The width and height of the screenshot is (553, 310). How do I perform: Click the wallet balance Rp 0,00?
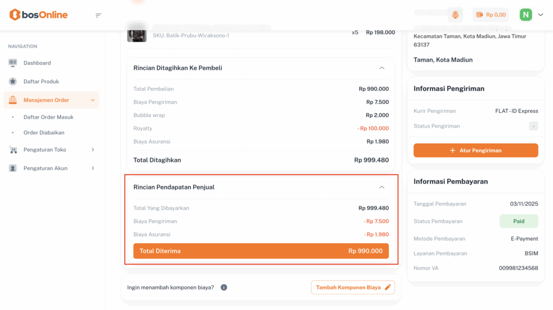(491, 15)
